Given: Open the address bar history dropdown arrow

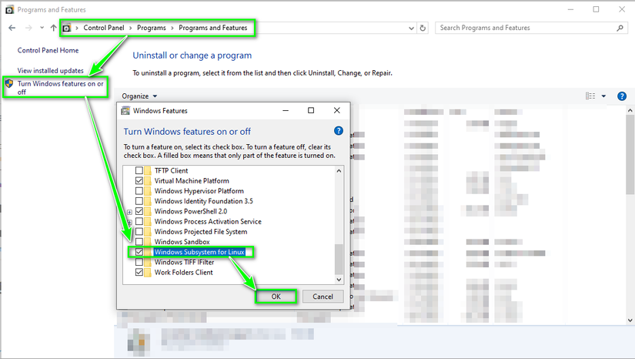Looking at the screenshot, I should pyautogui.click(x=411, y=28).
